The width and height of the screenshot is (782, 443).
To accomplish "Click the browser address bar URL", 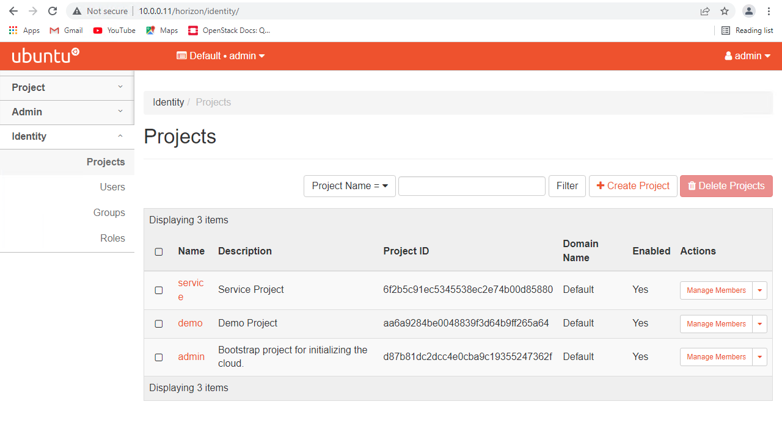I will click(189, 11).
